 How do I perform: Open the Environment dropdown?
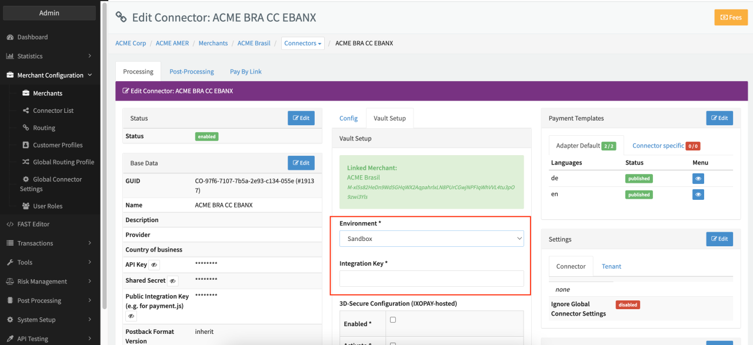pos(431,239)
